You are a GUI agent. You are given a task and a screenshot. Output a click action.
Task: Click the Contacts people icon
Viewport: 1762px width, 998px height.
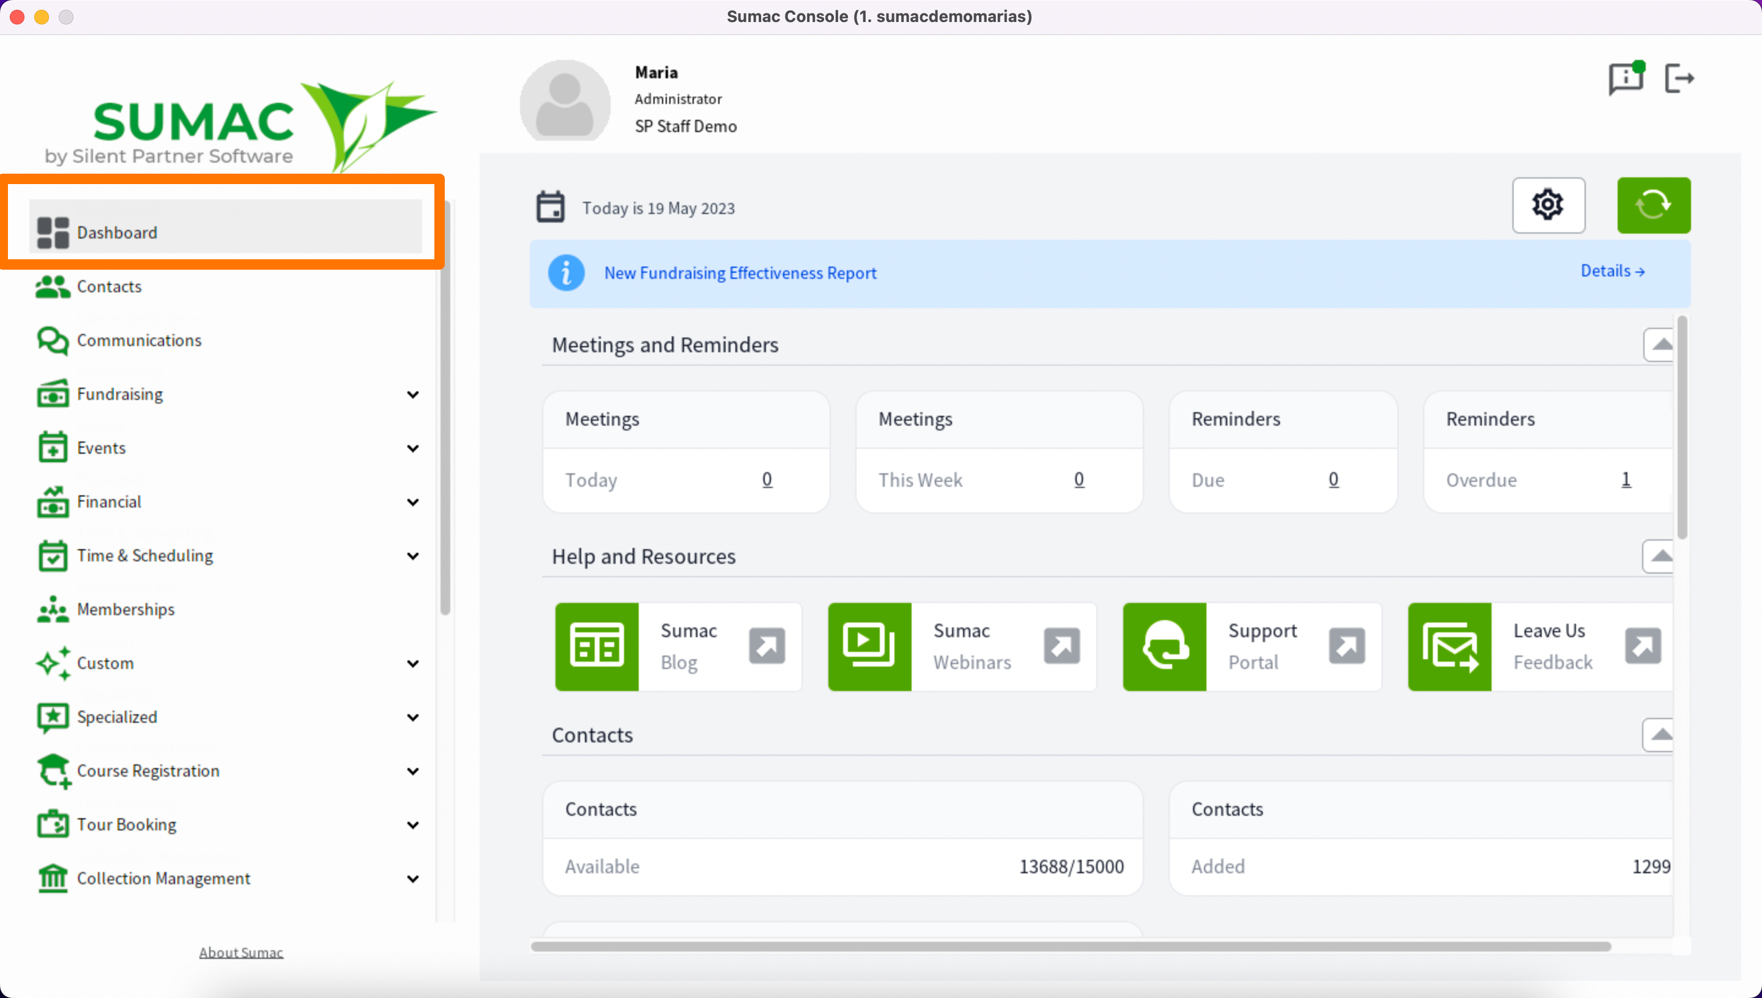pyautogui.click(x=53, y=287)
